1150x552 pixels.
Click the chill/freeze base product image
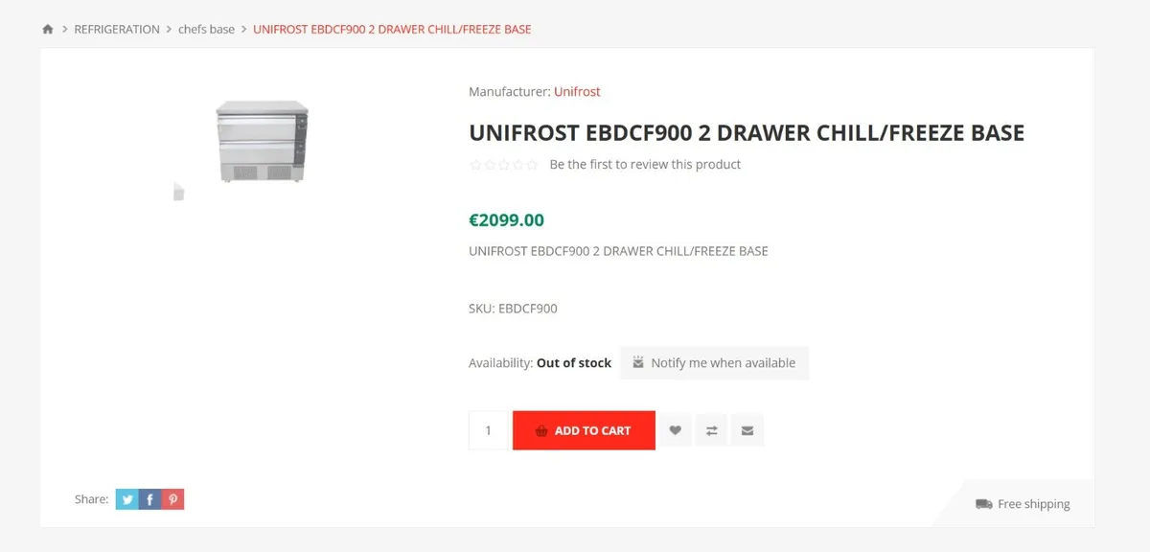[263, 140]
